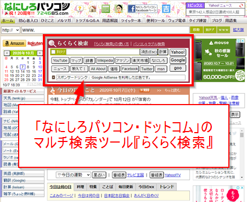Viewport: 247px width, 202px height.
Task: Open the トラブルQ&A menu item
Action: (87, 20)
